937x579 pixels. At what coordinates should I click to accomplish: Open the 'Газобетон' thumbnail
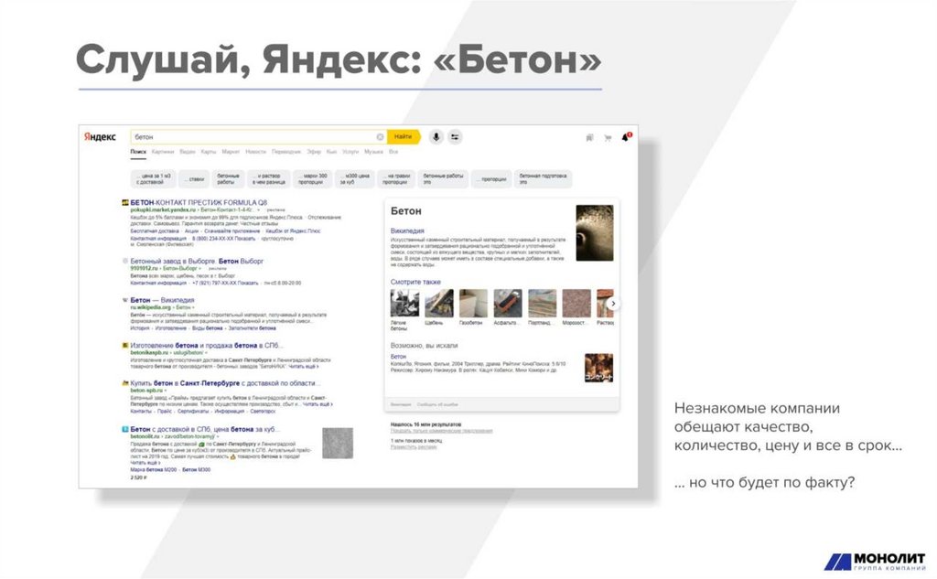(473, 304)
